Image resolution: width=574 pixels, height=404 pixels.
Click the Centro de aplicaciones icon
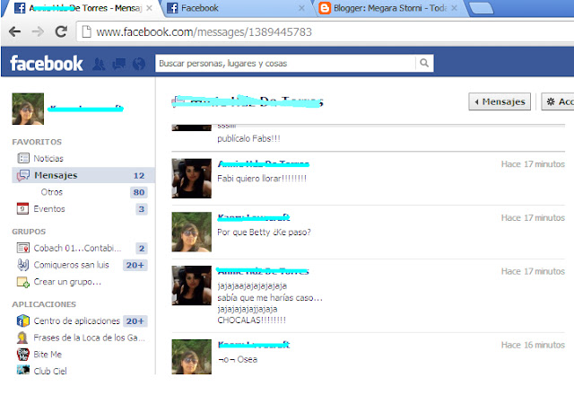[23, 321]
